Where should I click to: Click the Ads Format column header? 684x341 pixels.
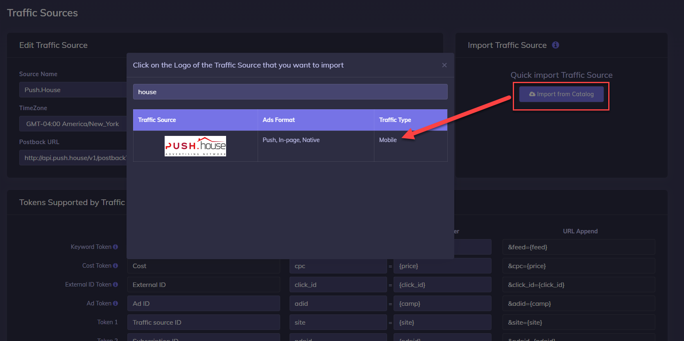(x=279, y=120)
